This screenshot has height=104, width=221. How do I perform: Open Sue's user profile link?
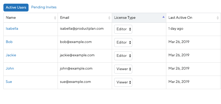(9, 82)
